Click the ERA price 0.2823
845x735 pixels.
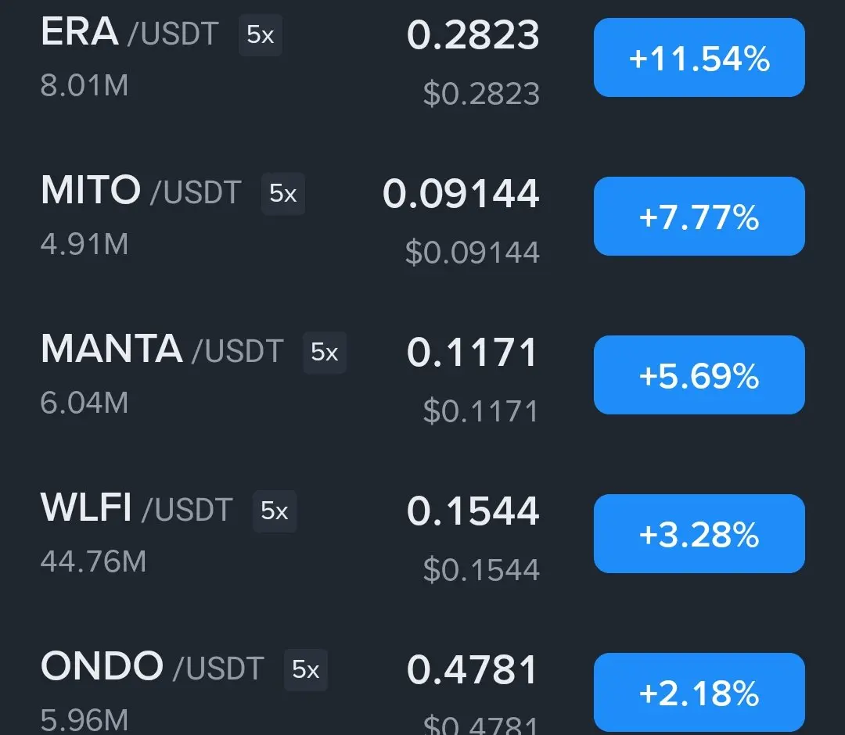[x=473, y=35]
